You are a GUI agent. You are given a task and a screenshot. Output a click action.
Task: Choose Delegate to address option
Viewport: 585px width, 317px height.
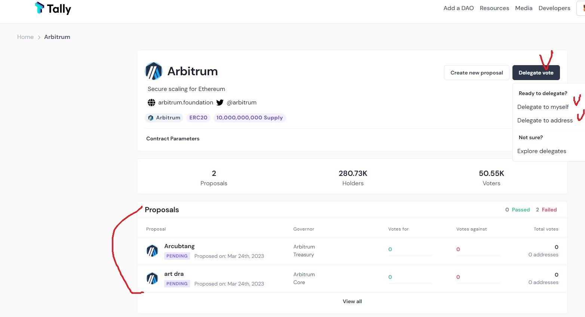point(545,121)
